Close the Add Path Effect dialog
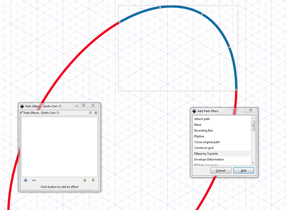This screenshot has height=210, width=287. (251, 110)
